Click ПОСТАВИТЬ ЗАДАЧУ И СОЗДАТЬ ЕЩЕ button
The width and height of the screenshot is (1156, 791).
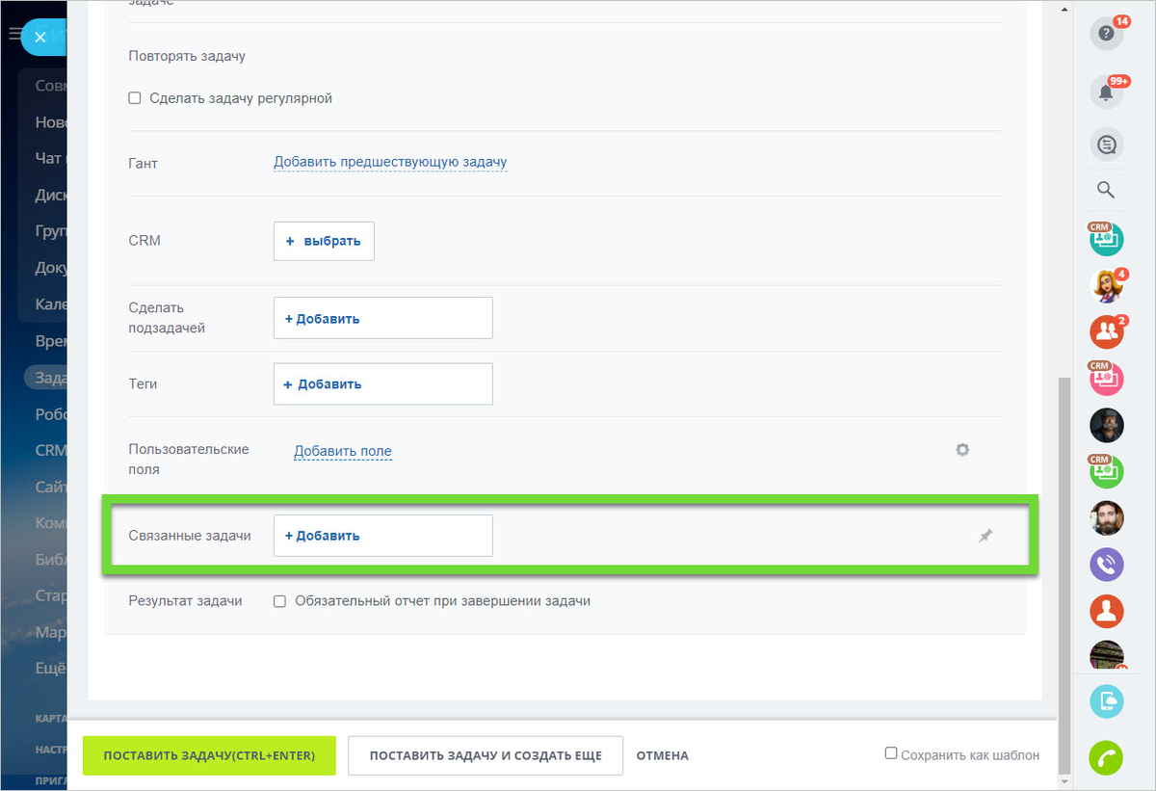pos(486,755)
